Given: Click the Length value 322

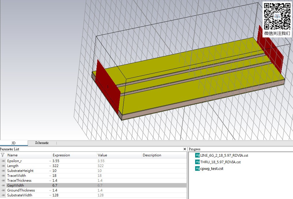Looking at the screenshot, I should pos(100,166).
